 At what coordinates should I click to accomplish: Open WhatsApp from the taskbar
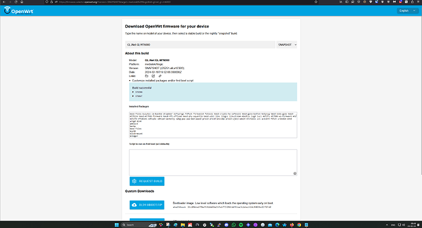coord(234,225)
